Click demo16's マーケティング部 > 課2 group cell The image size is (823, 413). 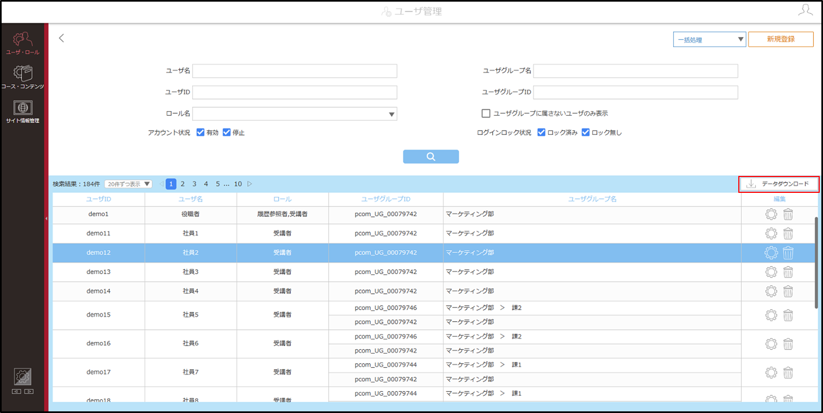(x=592, y=337)
